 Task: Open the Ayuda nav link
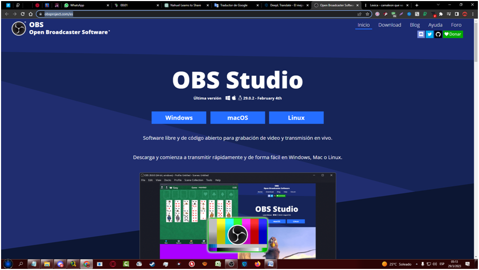435,25
